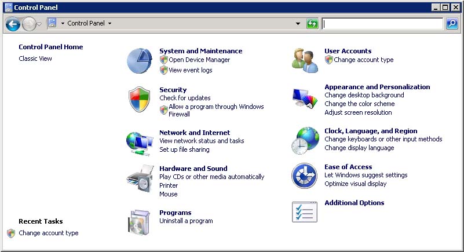464x252 pixels.
Task: Select Change display language
Action: click(359, 148)
